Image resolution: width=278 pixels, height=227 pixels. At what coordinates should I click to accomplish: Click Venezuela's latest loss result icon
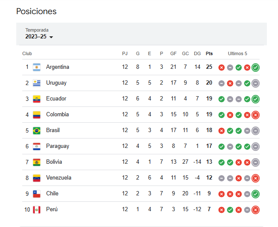click(x=255, y=178)
